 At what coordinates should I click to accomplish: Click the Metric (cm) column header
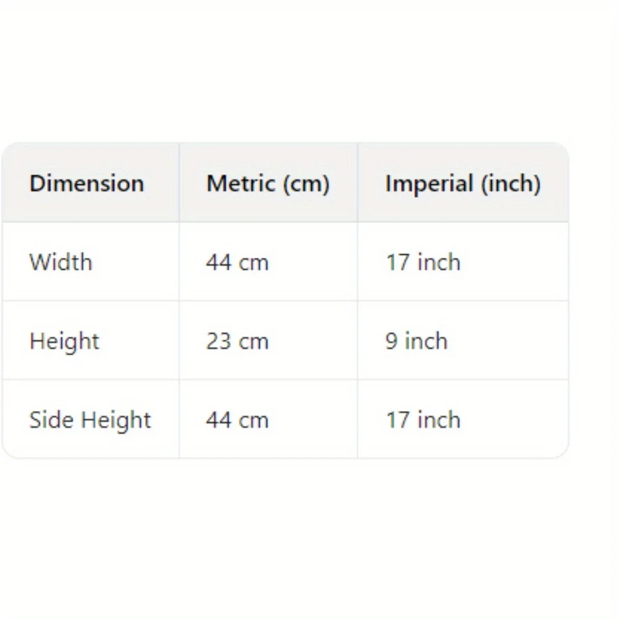point(268,184)
